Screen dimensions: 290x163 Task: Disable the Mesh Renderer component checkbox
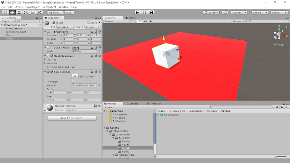(x=52, y=56)
